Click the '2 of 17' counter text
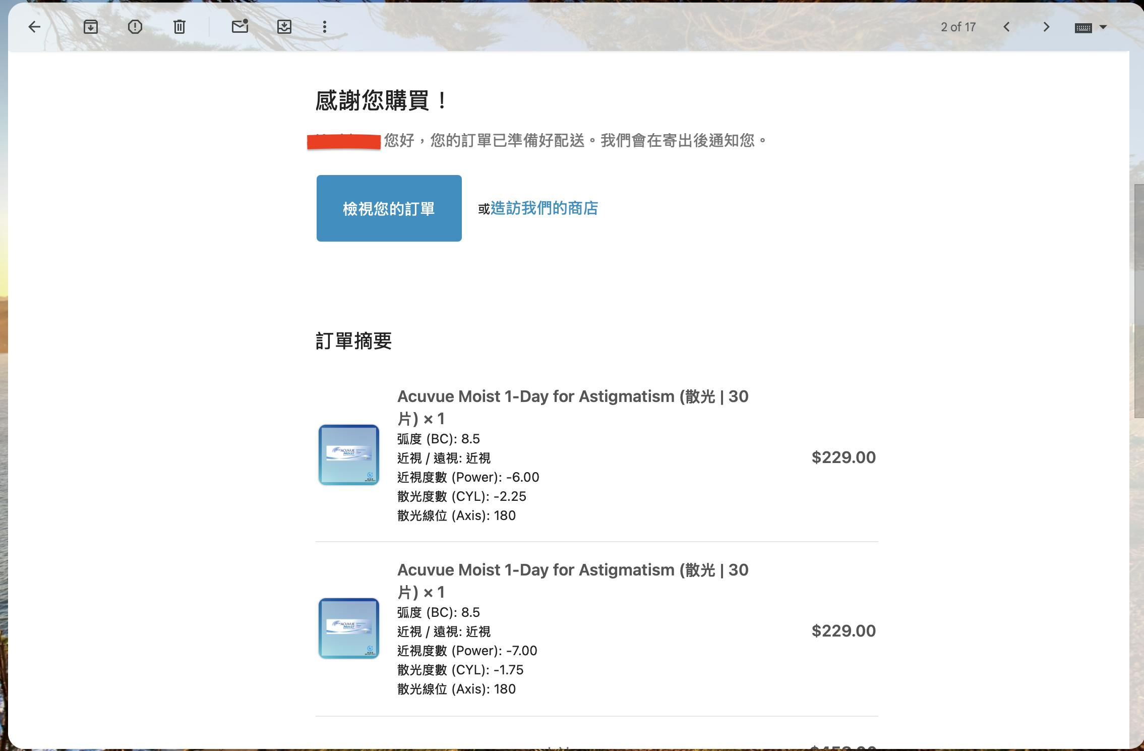Image resolution: width=1144 pixels, height=751 pixels. (958, 27)
